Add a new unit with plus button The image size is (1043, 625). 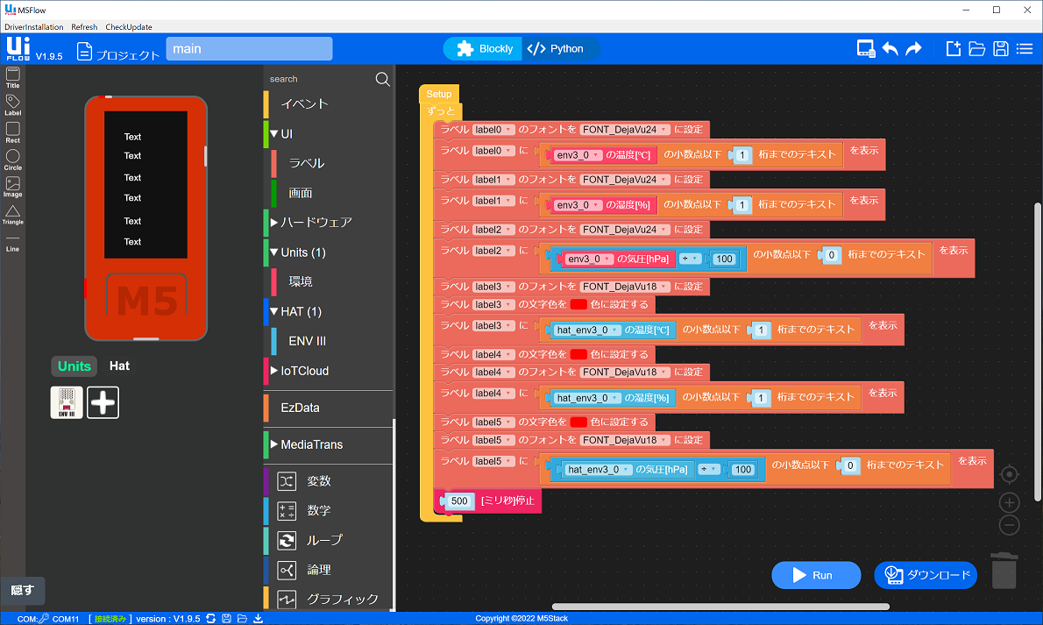(x=103, y=402)
